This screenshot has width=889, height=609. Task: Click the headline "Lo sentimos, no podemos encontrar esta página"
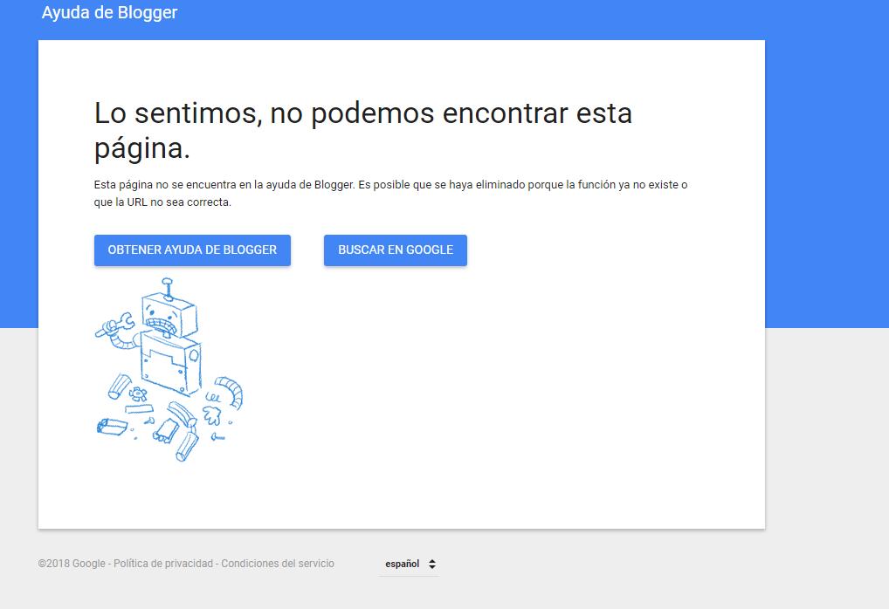click(x=362, y=129)
